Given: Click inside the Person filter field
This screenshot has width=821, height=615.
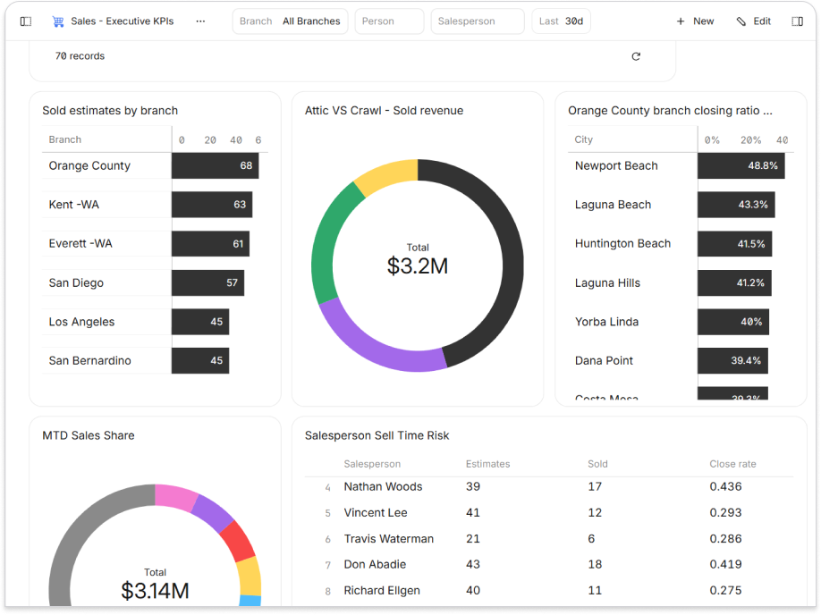Looking at the screenshot, I should 389,21.
